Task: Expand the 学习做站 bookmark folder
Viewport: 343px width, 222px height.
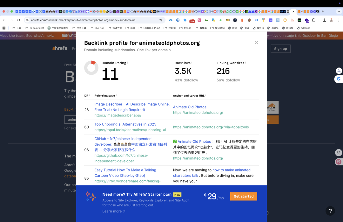Action: point(218,28)
